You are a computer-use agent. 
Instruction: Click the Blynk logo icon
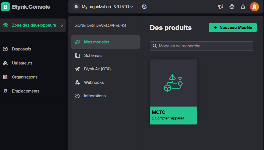5,7
